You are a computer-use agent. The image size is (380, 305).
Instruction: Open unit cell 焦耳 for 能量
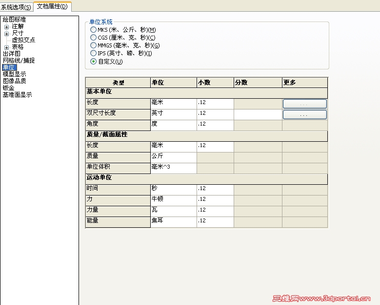pos(174,222)
